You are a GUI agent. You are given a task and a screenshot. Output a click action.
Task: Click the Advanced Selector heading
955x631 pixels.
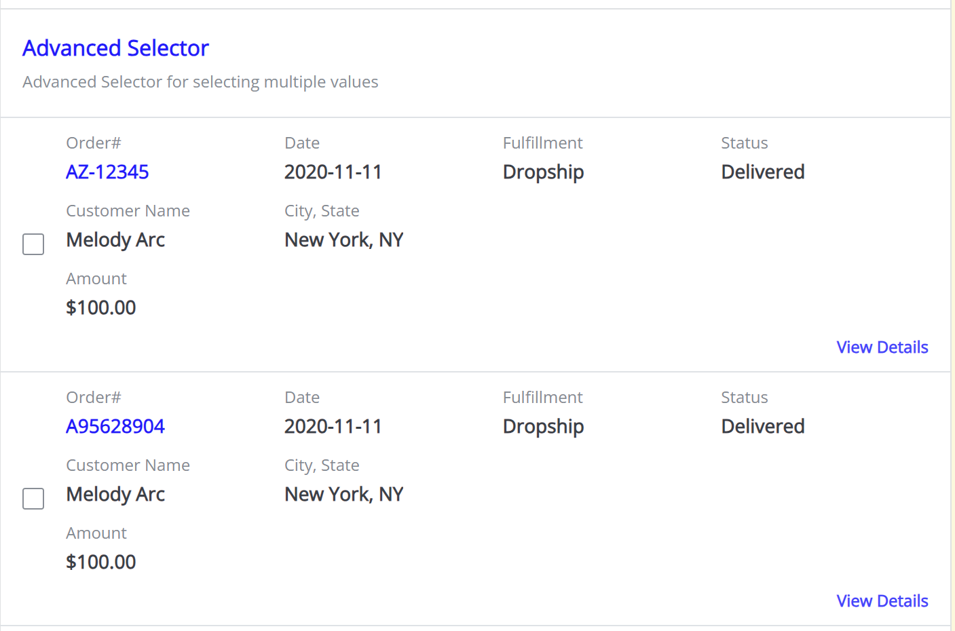[116, 48]
